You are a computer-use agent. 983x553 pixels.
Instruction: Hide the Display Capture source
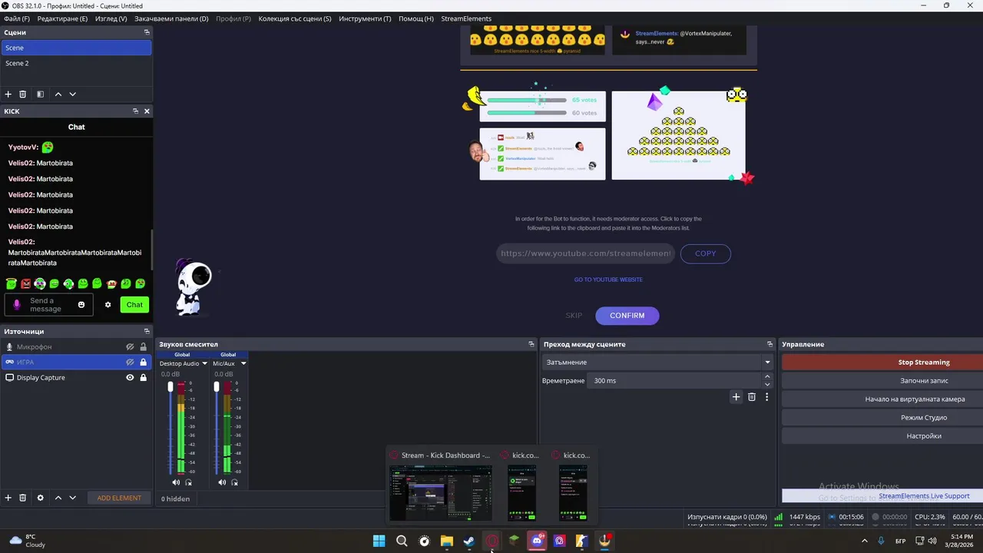point(130,378)
